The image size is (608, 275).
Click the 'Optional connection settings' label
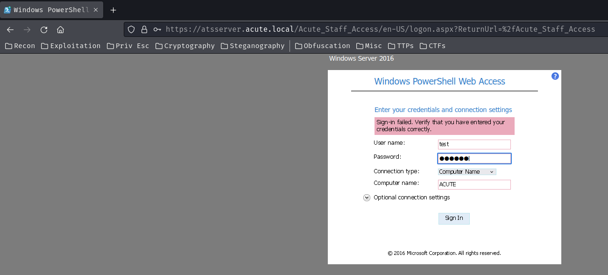coord(412,197)
